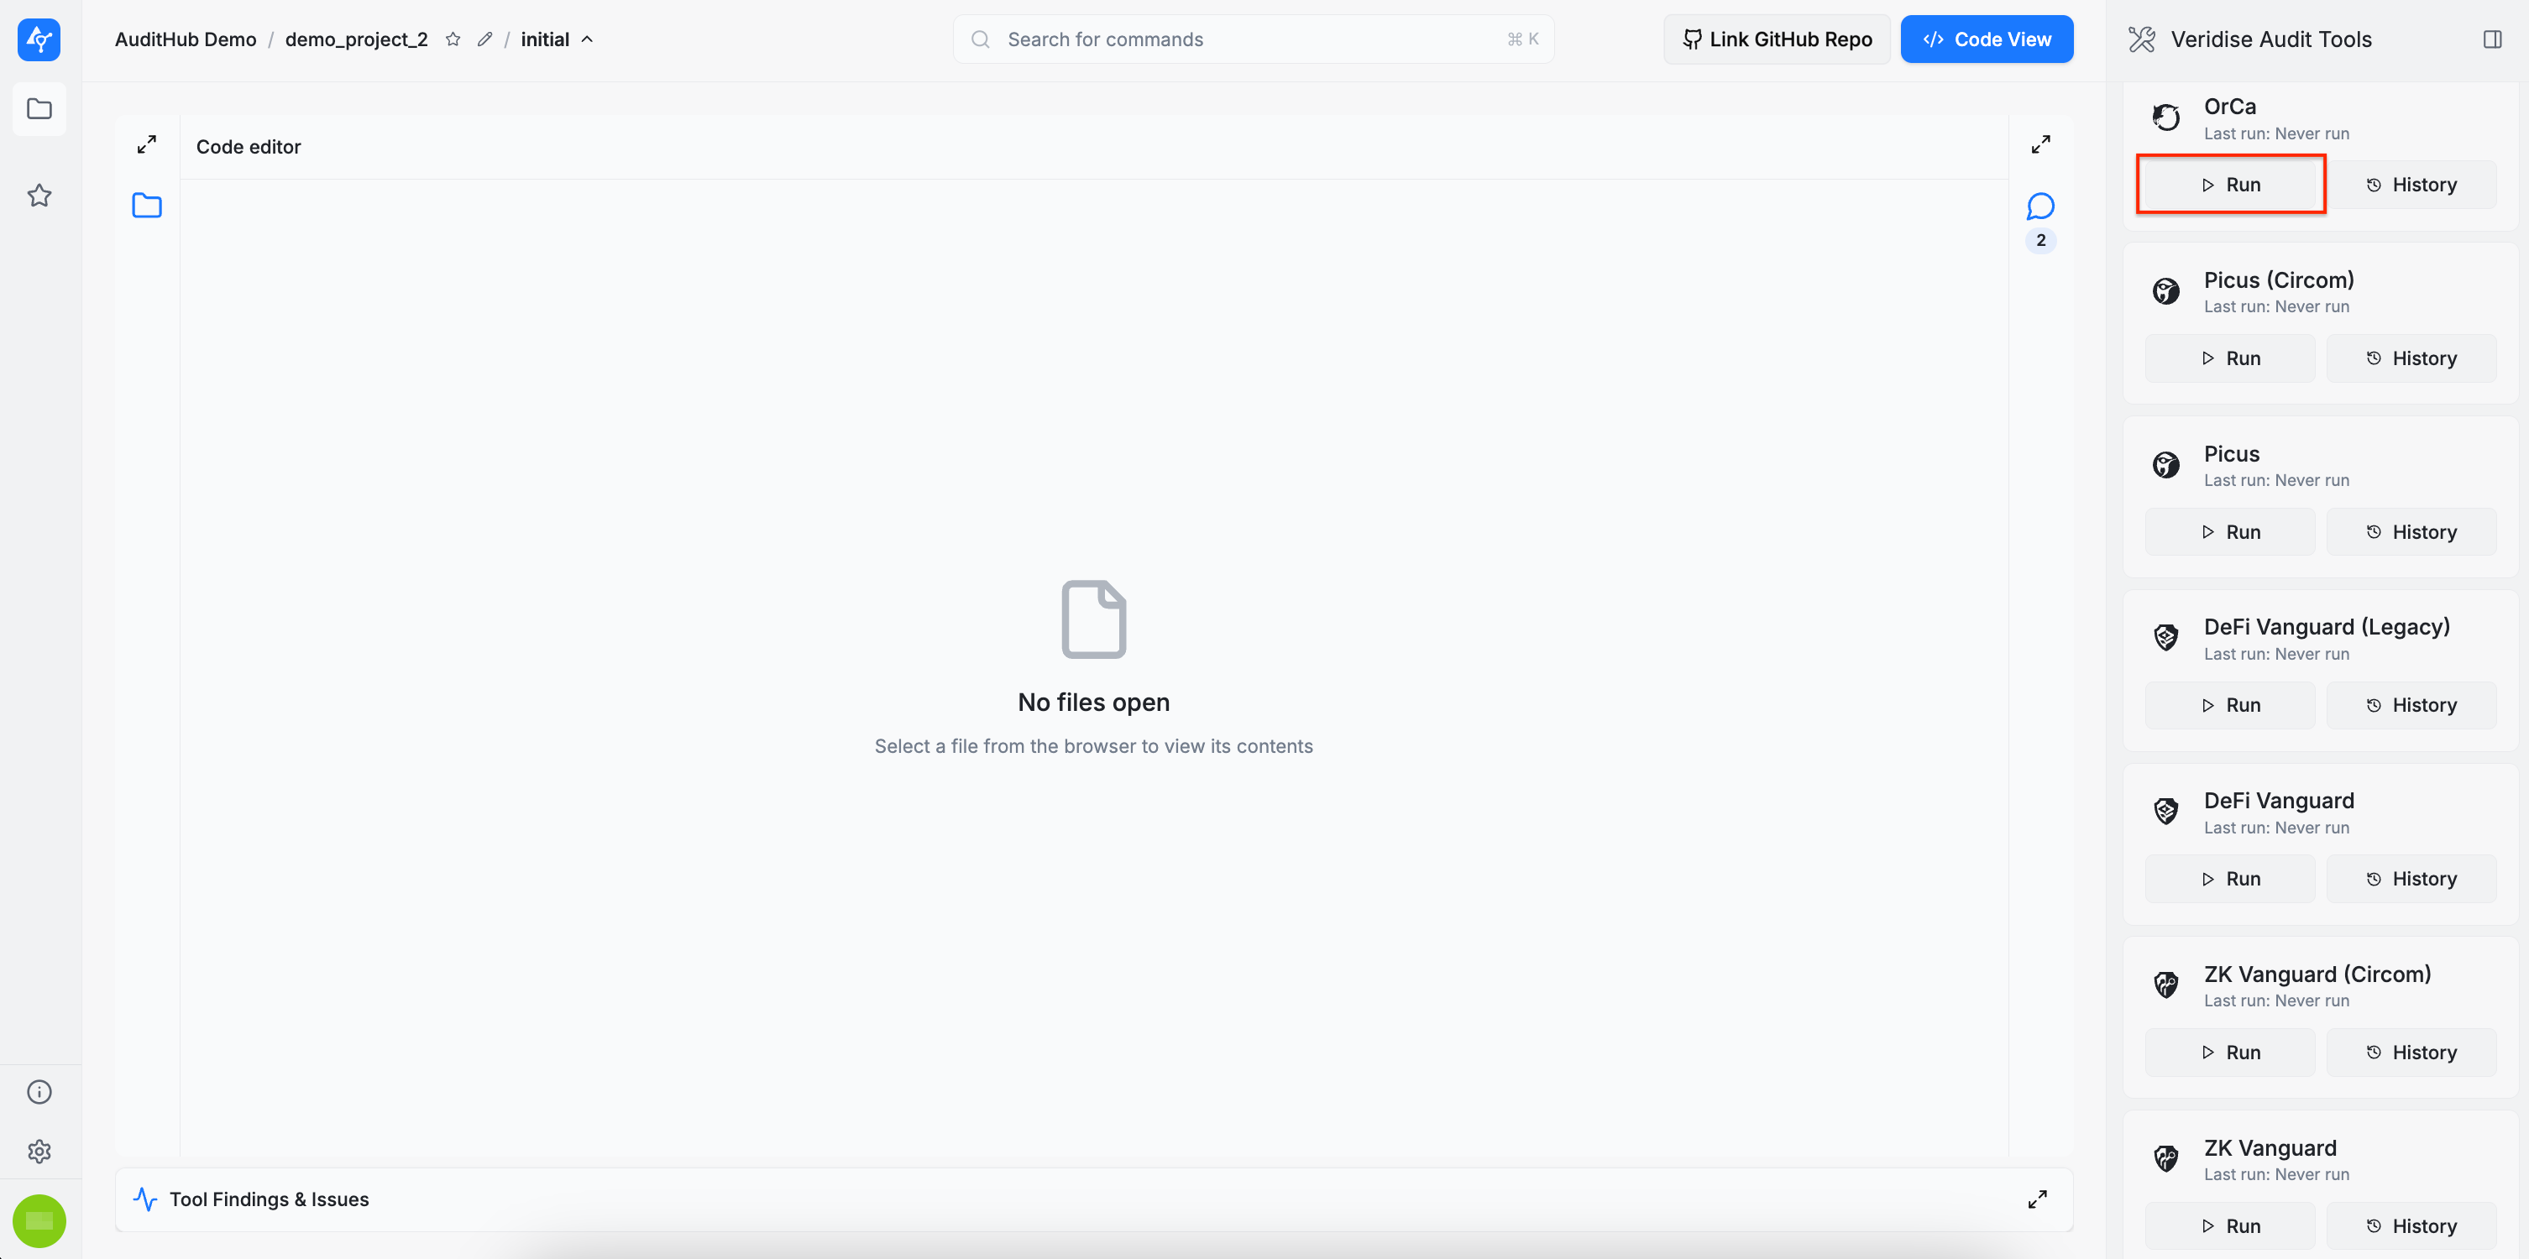Click Link GitHub Repo button
The height and width of the screenshot is (1259, 2529).
[x=1777, y=39]
